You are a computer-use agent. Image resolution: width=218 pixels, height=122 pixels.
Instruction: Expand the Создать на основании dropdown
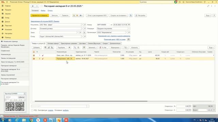coord(119,16)
